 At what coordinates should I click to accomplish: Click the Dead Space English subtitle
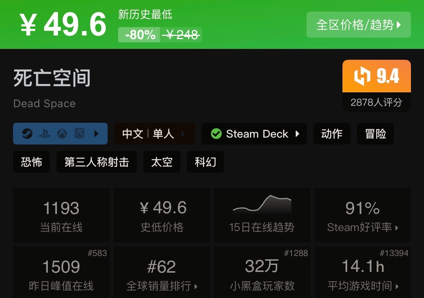pos(45,104)
